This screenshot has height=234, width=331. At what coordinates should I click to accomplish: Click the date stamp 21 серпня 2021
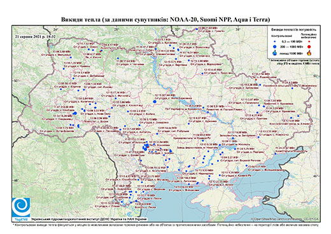coord(35,36)
